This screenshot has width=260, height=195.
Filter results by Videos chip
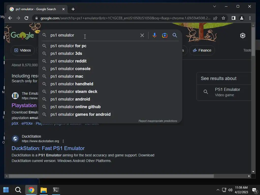point(23,50)
